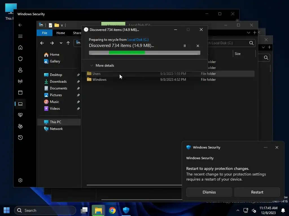This screenshot has height=216, width=289.
Task: Open Windows Security from taskbar
Action: click(x=126, y=210)
